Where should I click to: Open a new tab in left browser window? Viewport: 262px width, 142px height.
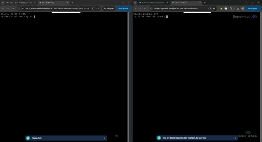pos(72,3)
